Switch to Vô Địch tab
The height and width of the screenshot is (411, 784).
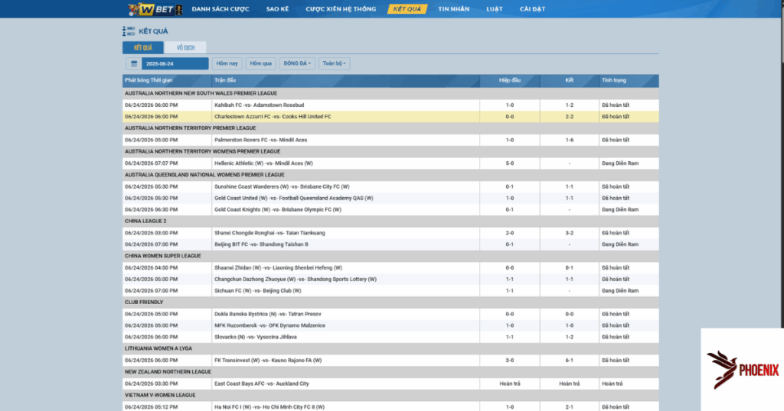(185, 48)
